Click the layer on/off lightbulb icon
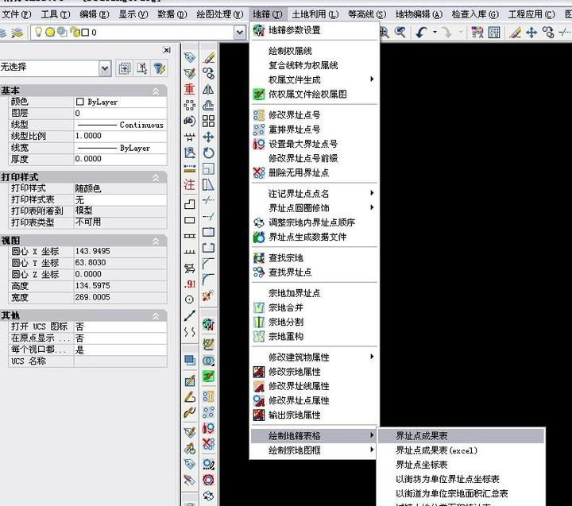Viewport: 572px width, 506px height. [x=38, y=32]
